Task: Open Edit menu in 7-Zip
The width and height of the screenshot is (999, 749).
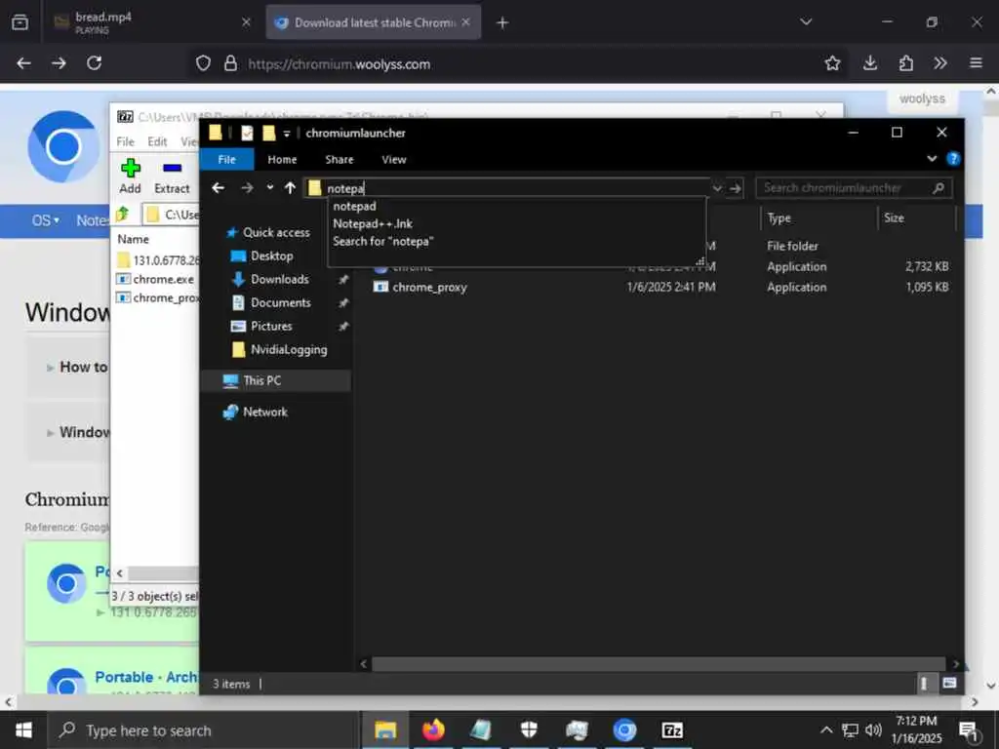Action: pos(157,141)
